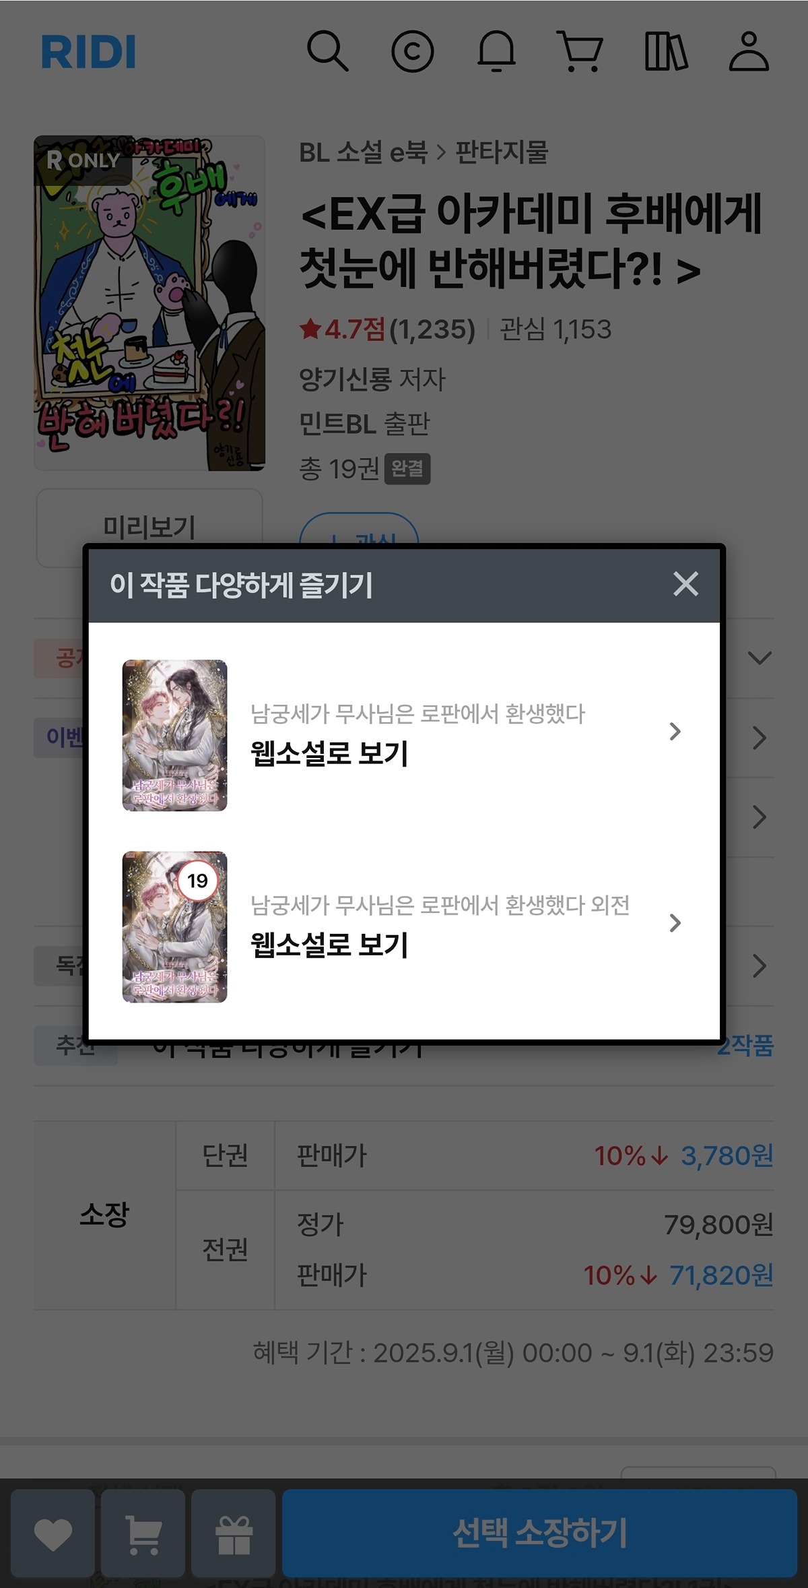Close the 이 작품 다양하게 즐기기 popup
This screenshot has height=1588, width=808.
click(685, 584)
